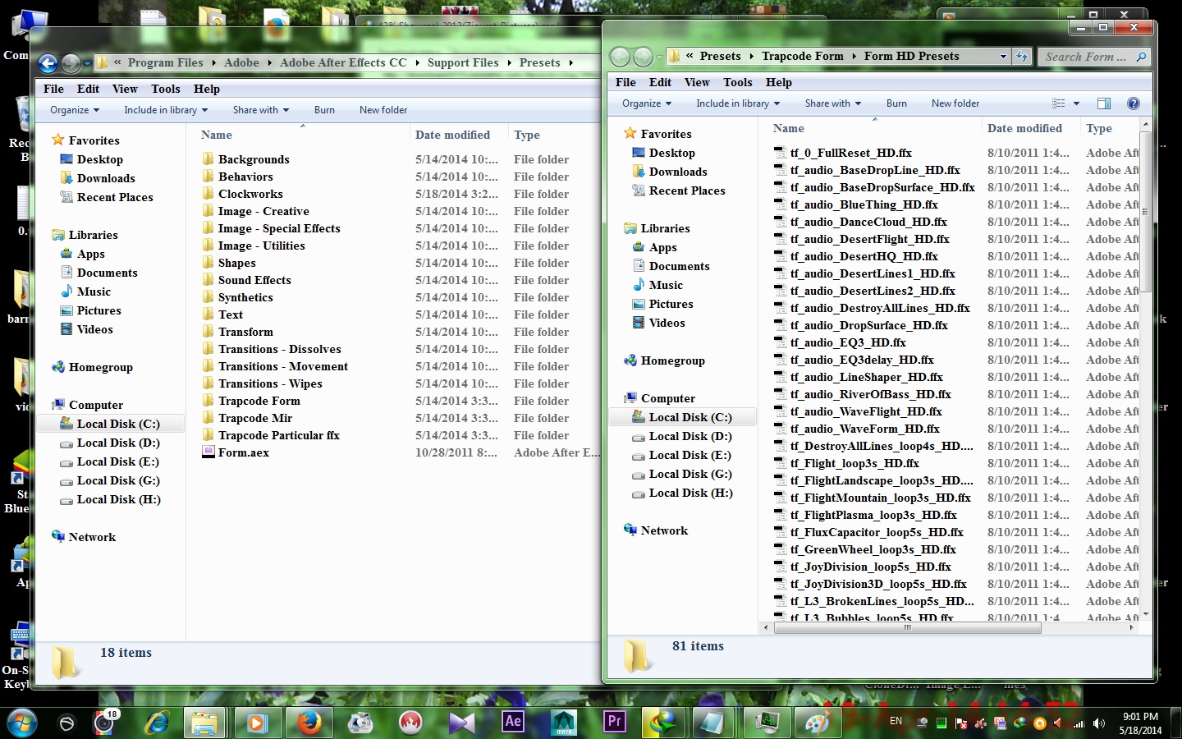Open Organize dropdown in Form HD Presets window
This screenshot has height=739, width=1182.
click(647, 103)
